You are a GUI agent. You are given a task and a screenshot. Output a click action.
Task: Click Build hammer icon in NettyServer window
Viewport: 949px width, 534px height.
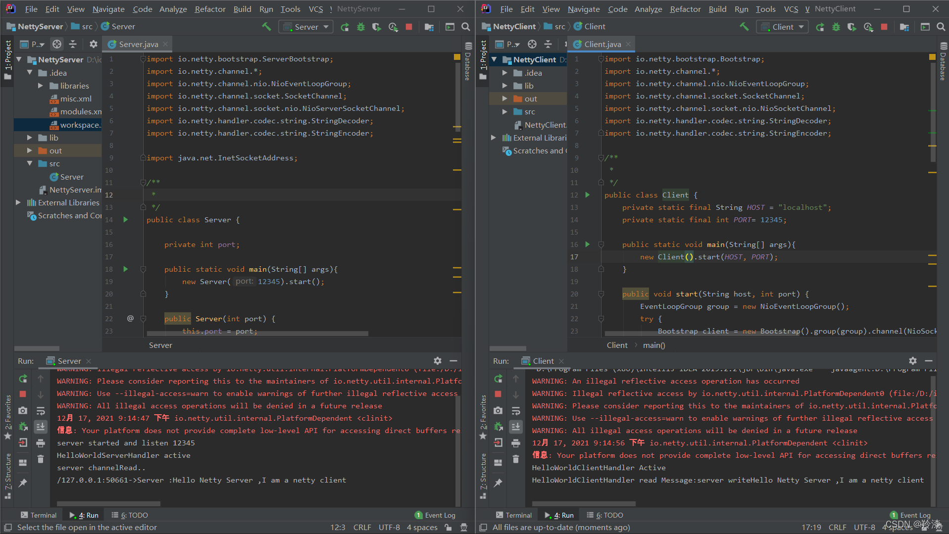coord(266,27)
